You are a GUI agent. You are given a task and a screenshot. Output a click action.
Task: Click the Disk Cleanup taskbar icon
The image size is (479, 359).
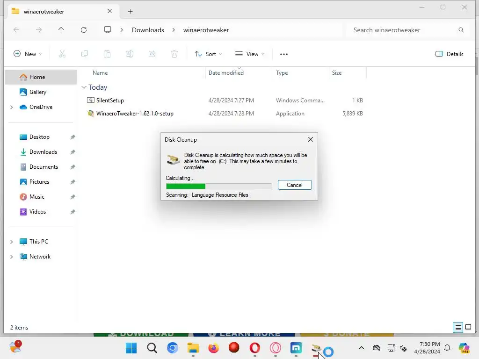(317, 348)
